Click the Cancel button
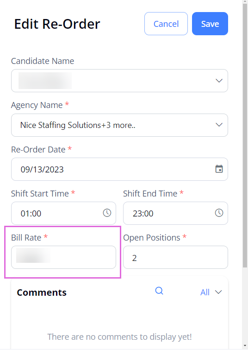 (166, 24)
